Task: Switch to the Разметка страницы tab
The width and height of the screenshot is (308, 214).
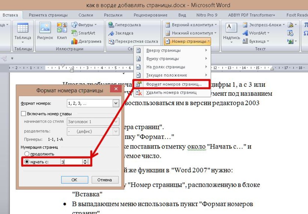Action: click(x=48, y=15)
